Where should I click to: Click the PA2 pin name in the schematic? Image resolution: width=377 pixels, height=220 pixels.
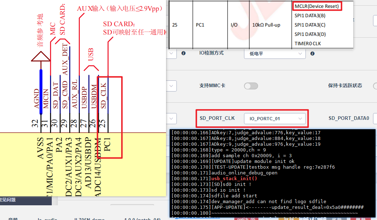tap(59, 145)
